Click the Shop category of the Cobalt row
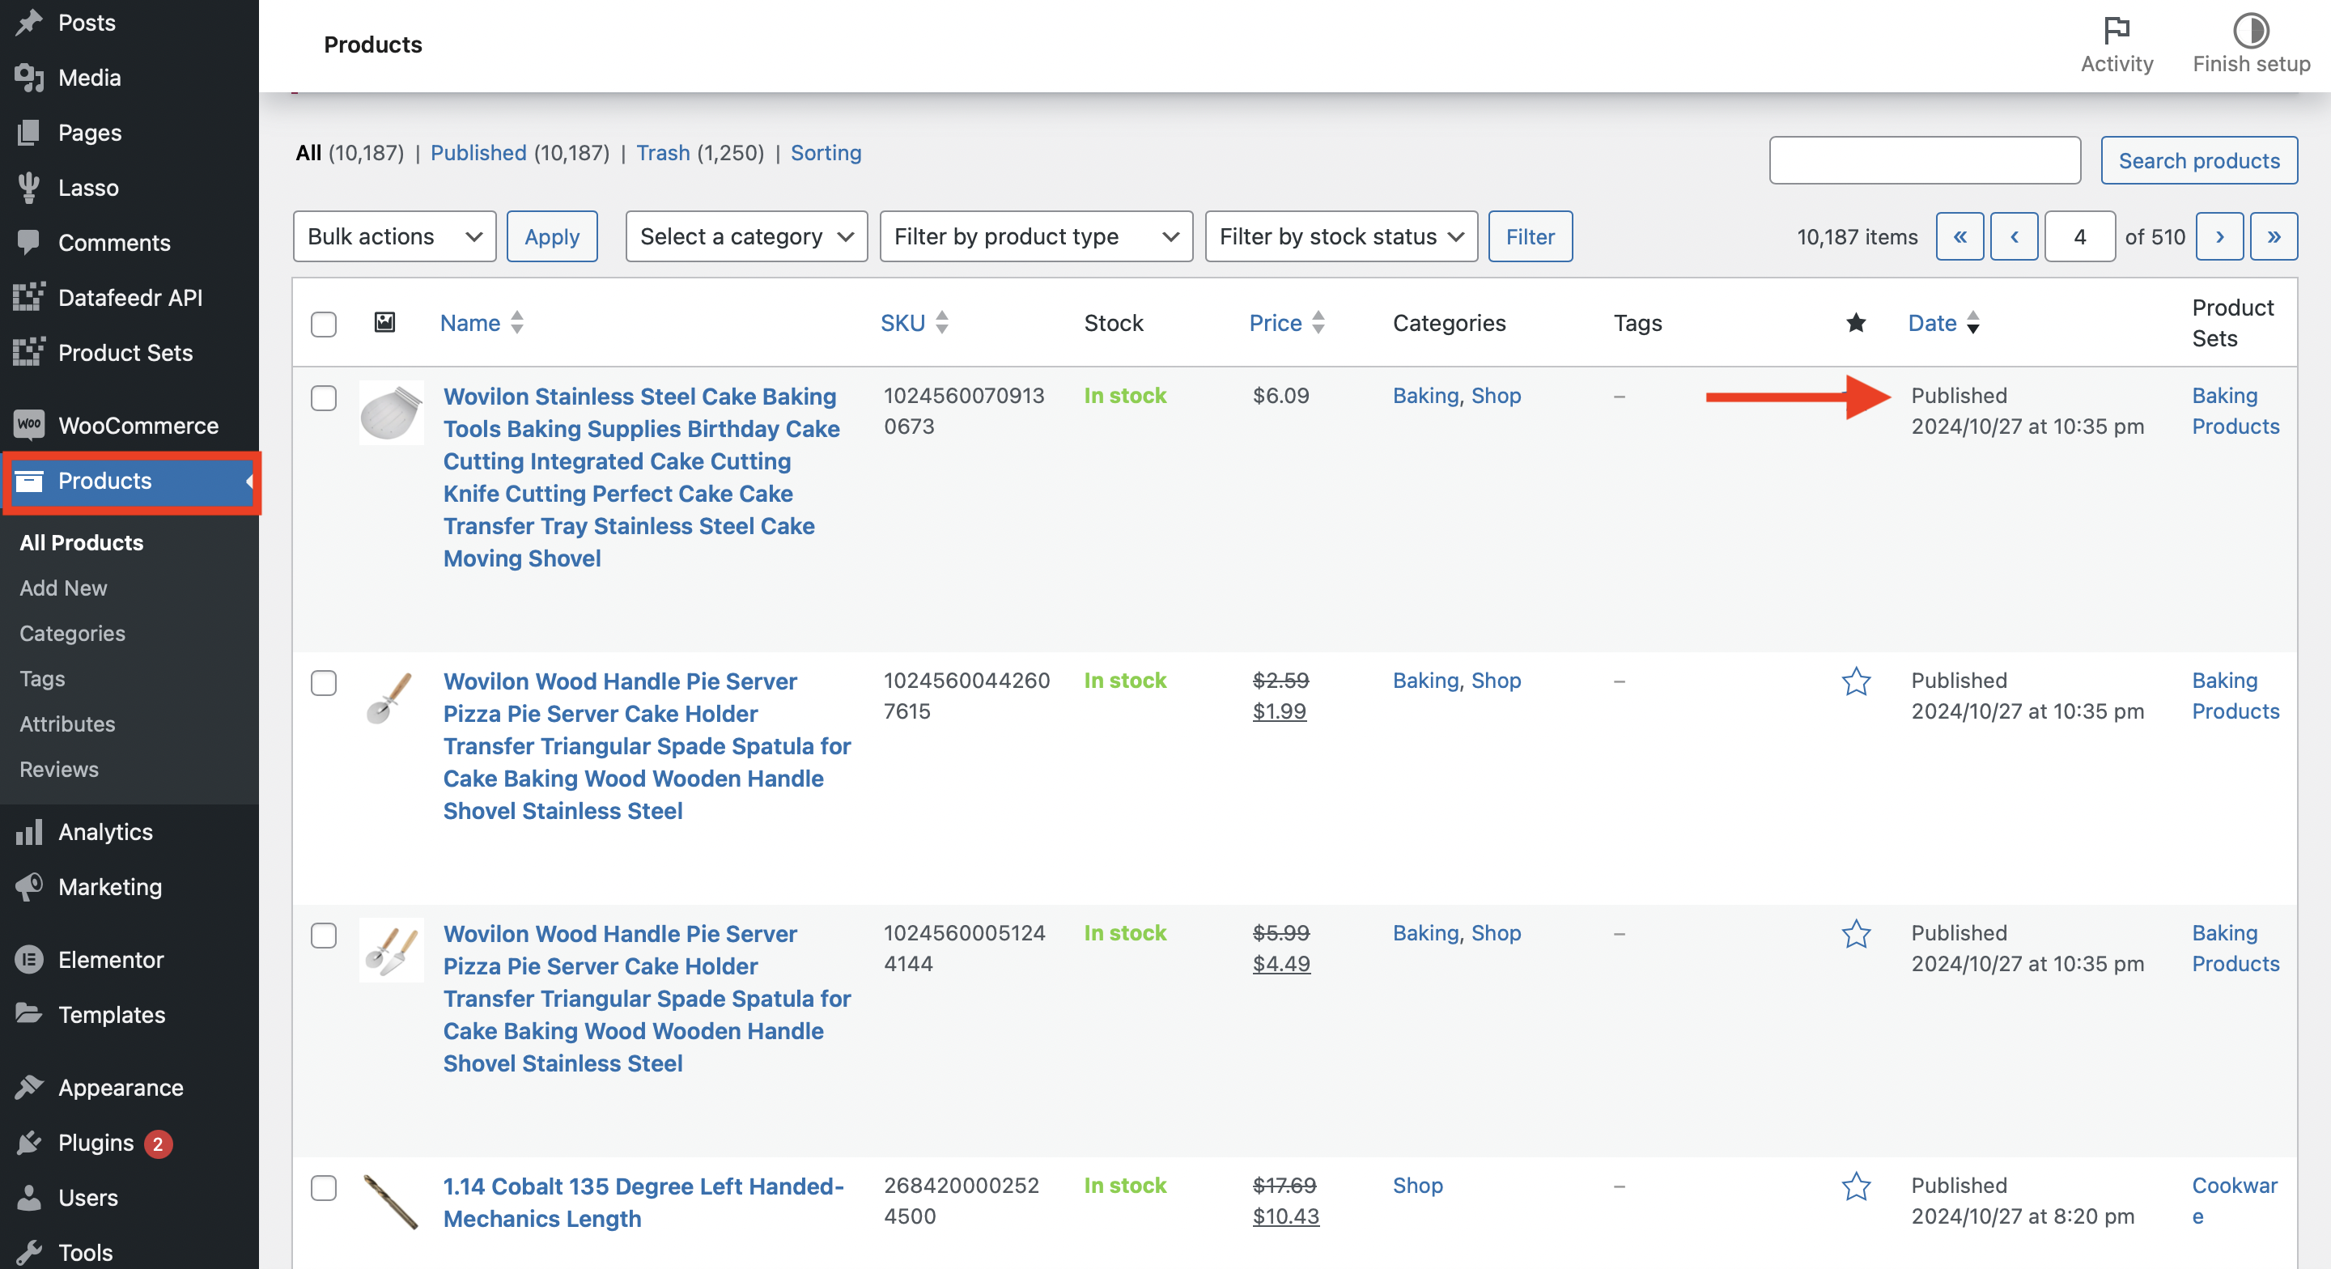Image resolution: width=2331 pixels, height=1269 pixels. click(1417, 1186)
